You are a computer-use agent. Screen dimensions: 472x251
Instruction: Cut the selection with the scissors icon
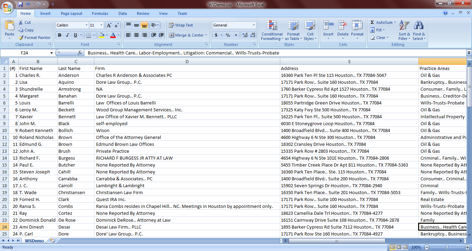(21, 22)
